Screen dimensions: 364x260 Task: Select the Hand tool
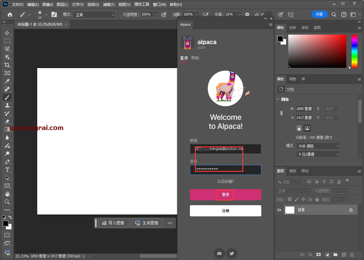pyautogui.click(x=7, y=194)
